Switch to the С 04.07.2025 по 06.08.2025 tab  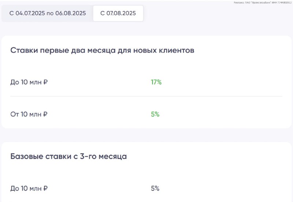pos(48,13)
